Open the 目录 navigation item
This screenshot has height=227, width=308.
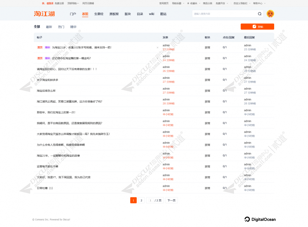[140, 14]
